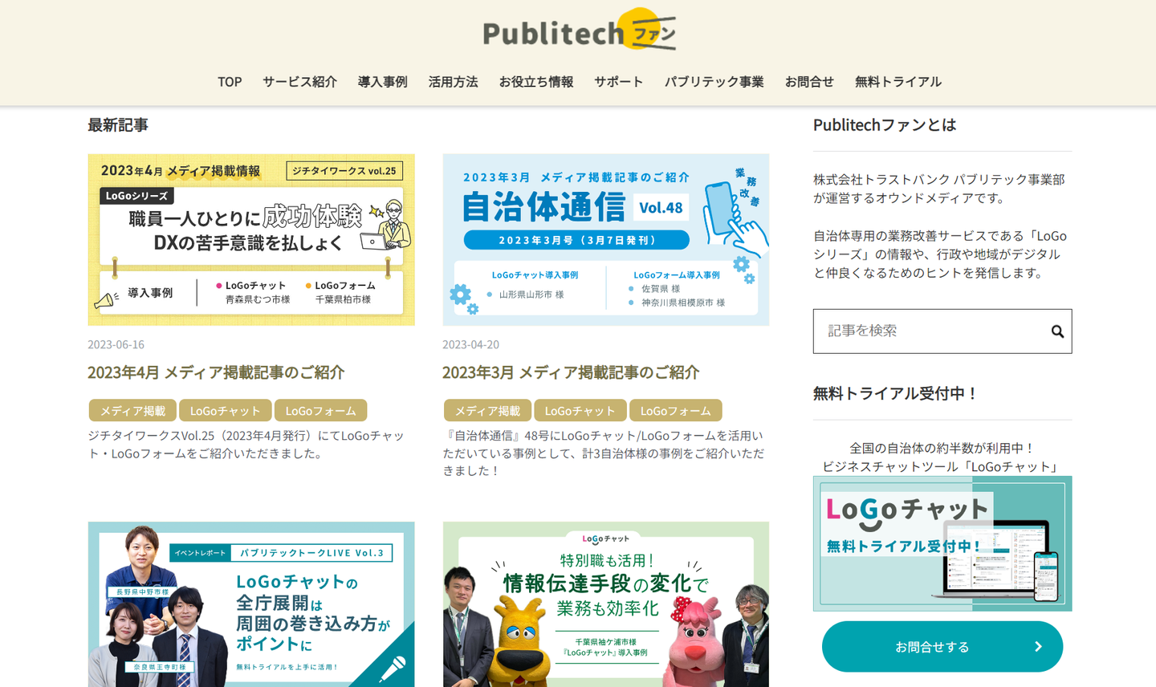Open the サポート menu item

[x=619, y=82]
